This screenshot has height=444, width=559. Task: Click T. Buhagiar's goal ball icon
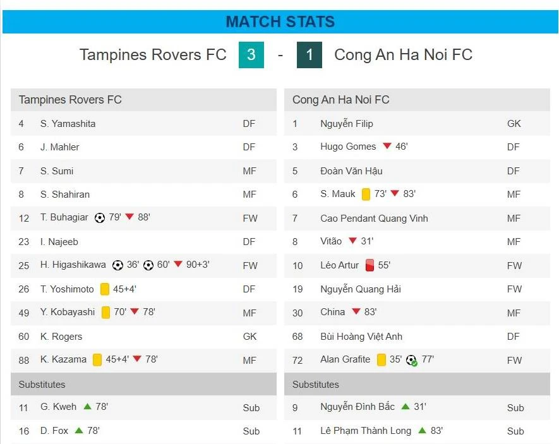pyautogui.click(x=99, y=218)
